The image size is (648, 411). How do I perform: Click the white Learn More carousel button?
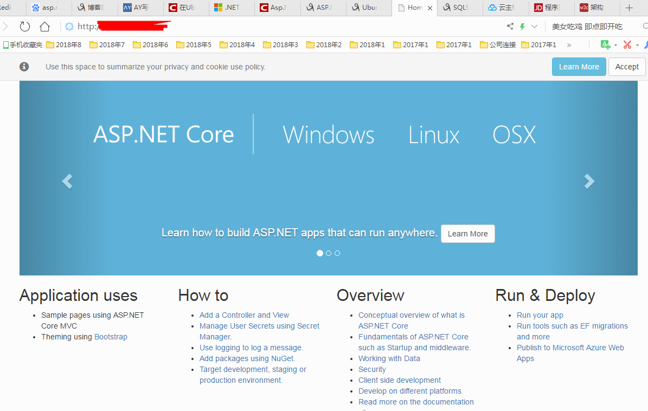pos(468,233)
